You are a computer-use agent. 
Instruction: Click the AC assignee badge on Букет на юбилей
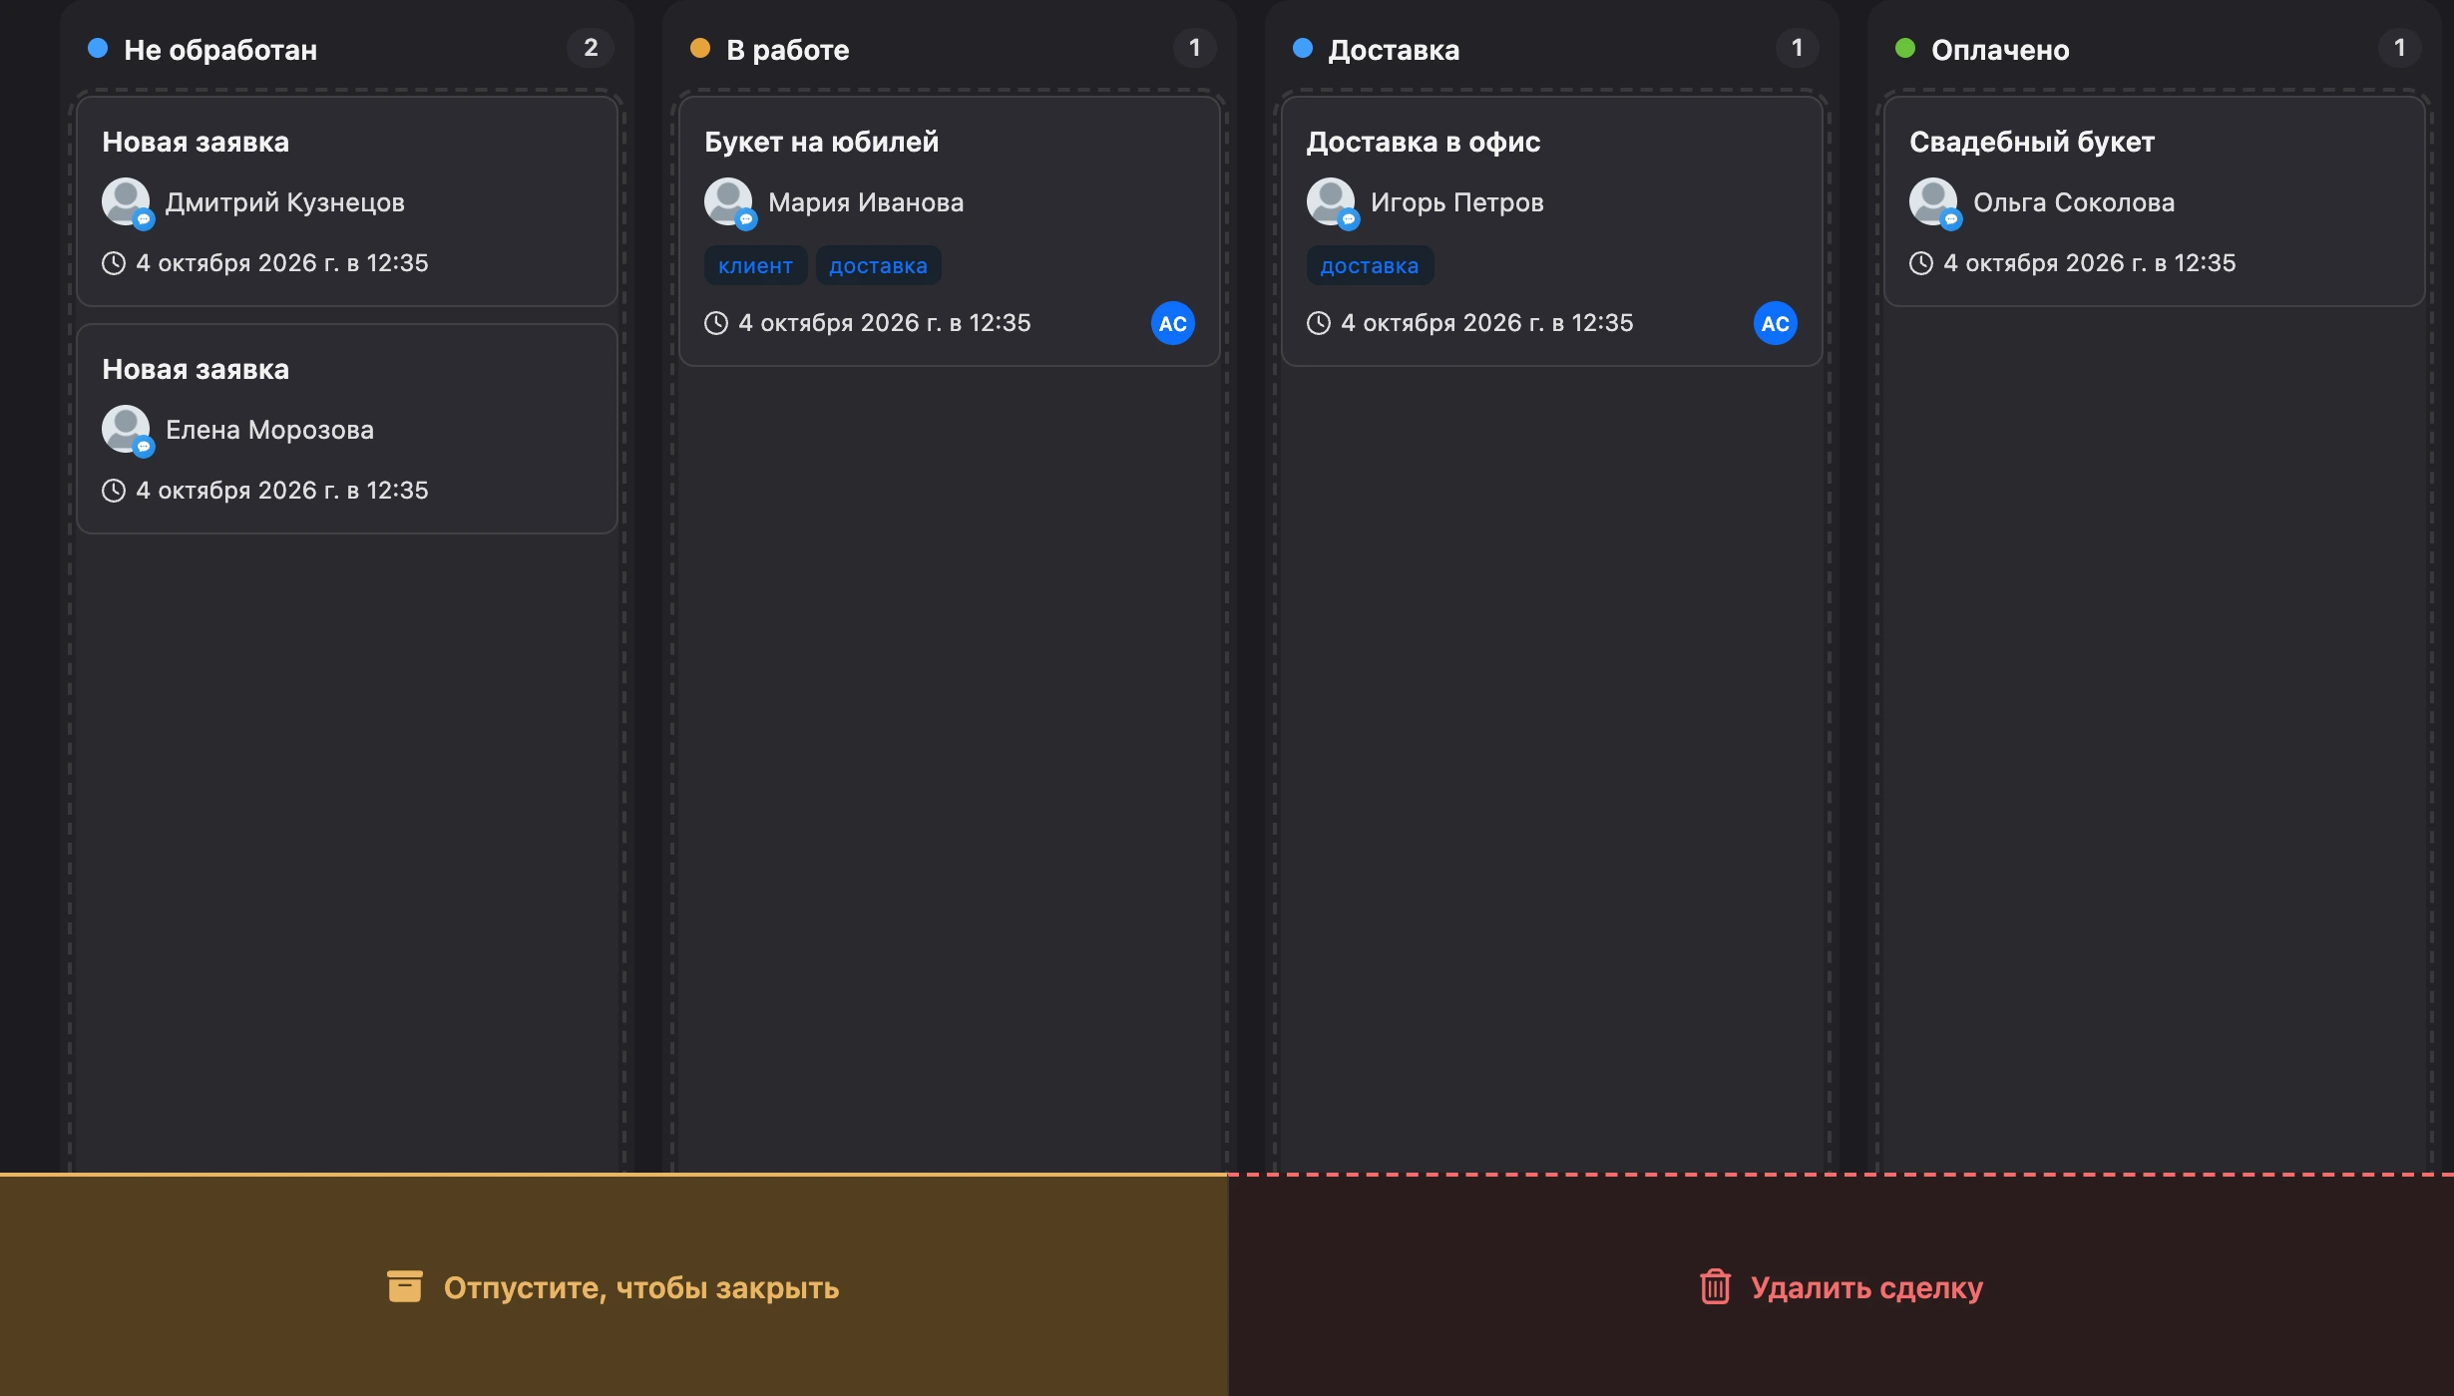click(1173, 323)
